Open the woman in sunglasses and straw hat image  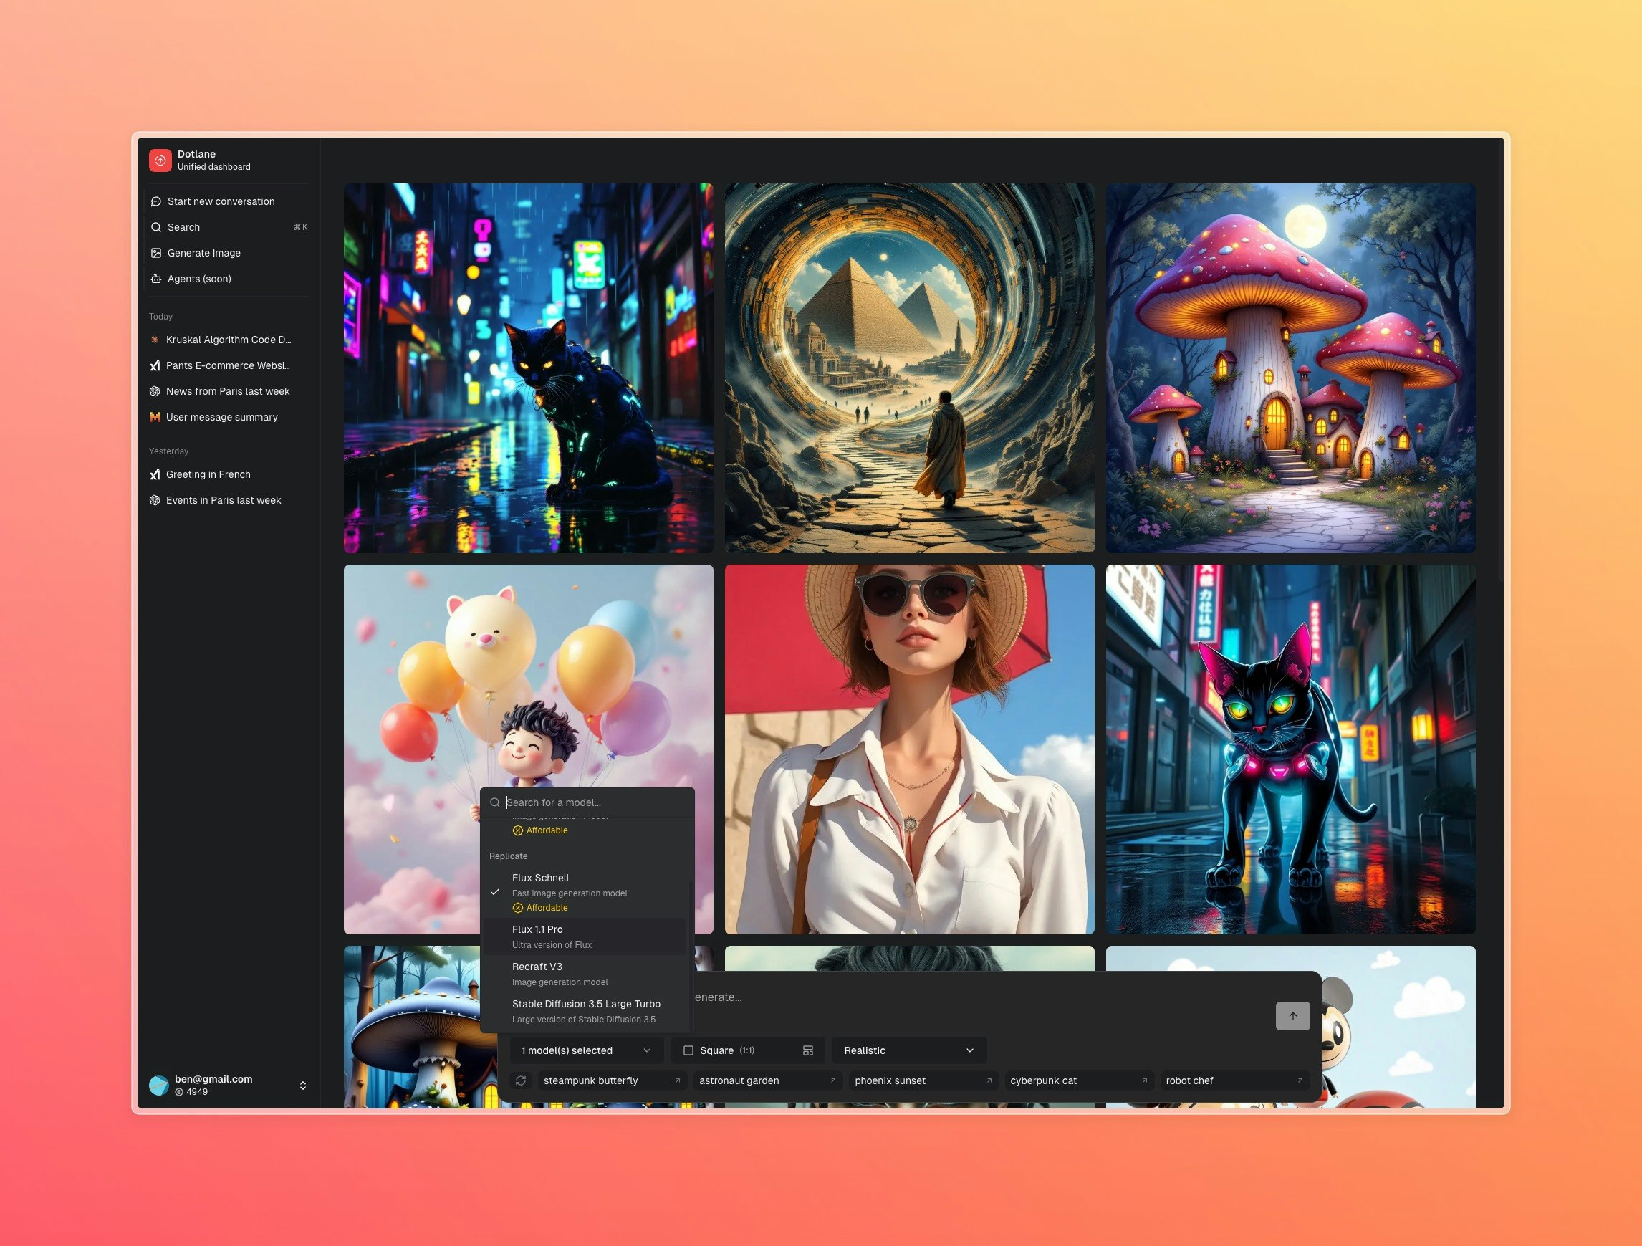pyautogui.click(x=909, y=749)
